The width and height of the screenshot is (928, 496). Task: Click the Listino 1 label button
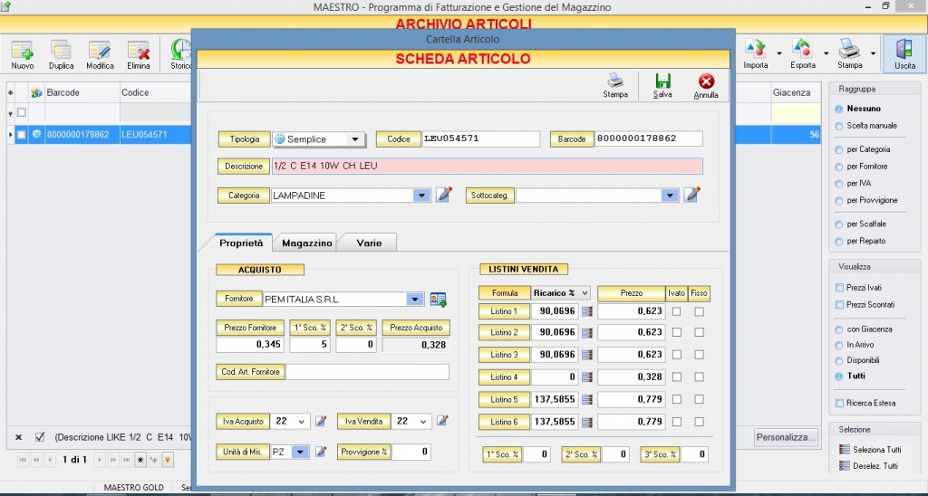pyautogui.click(x=504, y=311)
